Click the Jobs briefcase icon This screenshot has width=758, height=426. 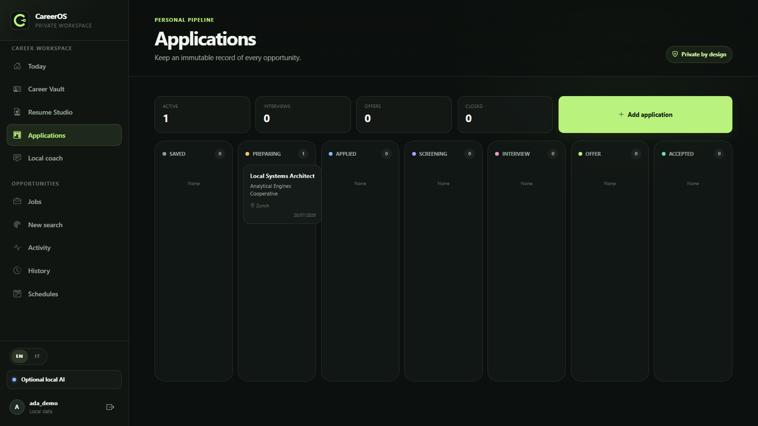click(x=17, y=201)
